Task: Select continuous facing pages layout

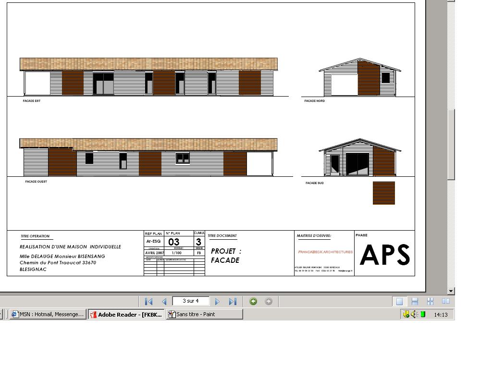Action: click(430, 301)
